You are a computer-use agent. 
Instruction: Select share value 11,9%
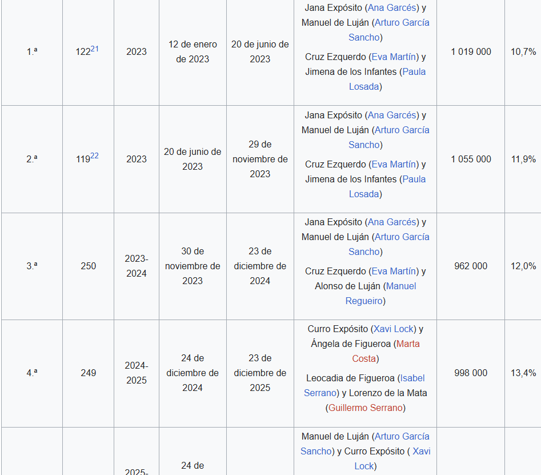click(x=523, y=159)
